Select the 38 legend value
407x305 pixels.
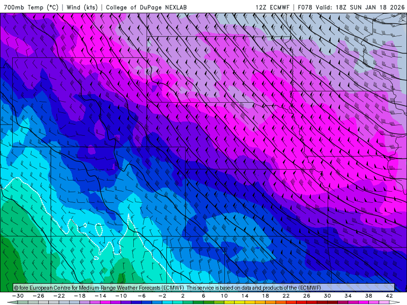pos(368,296)
